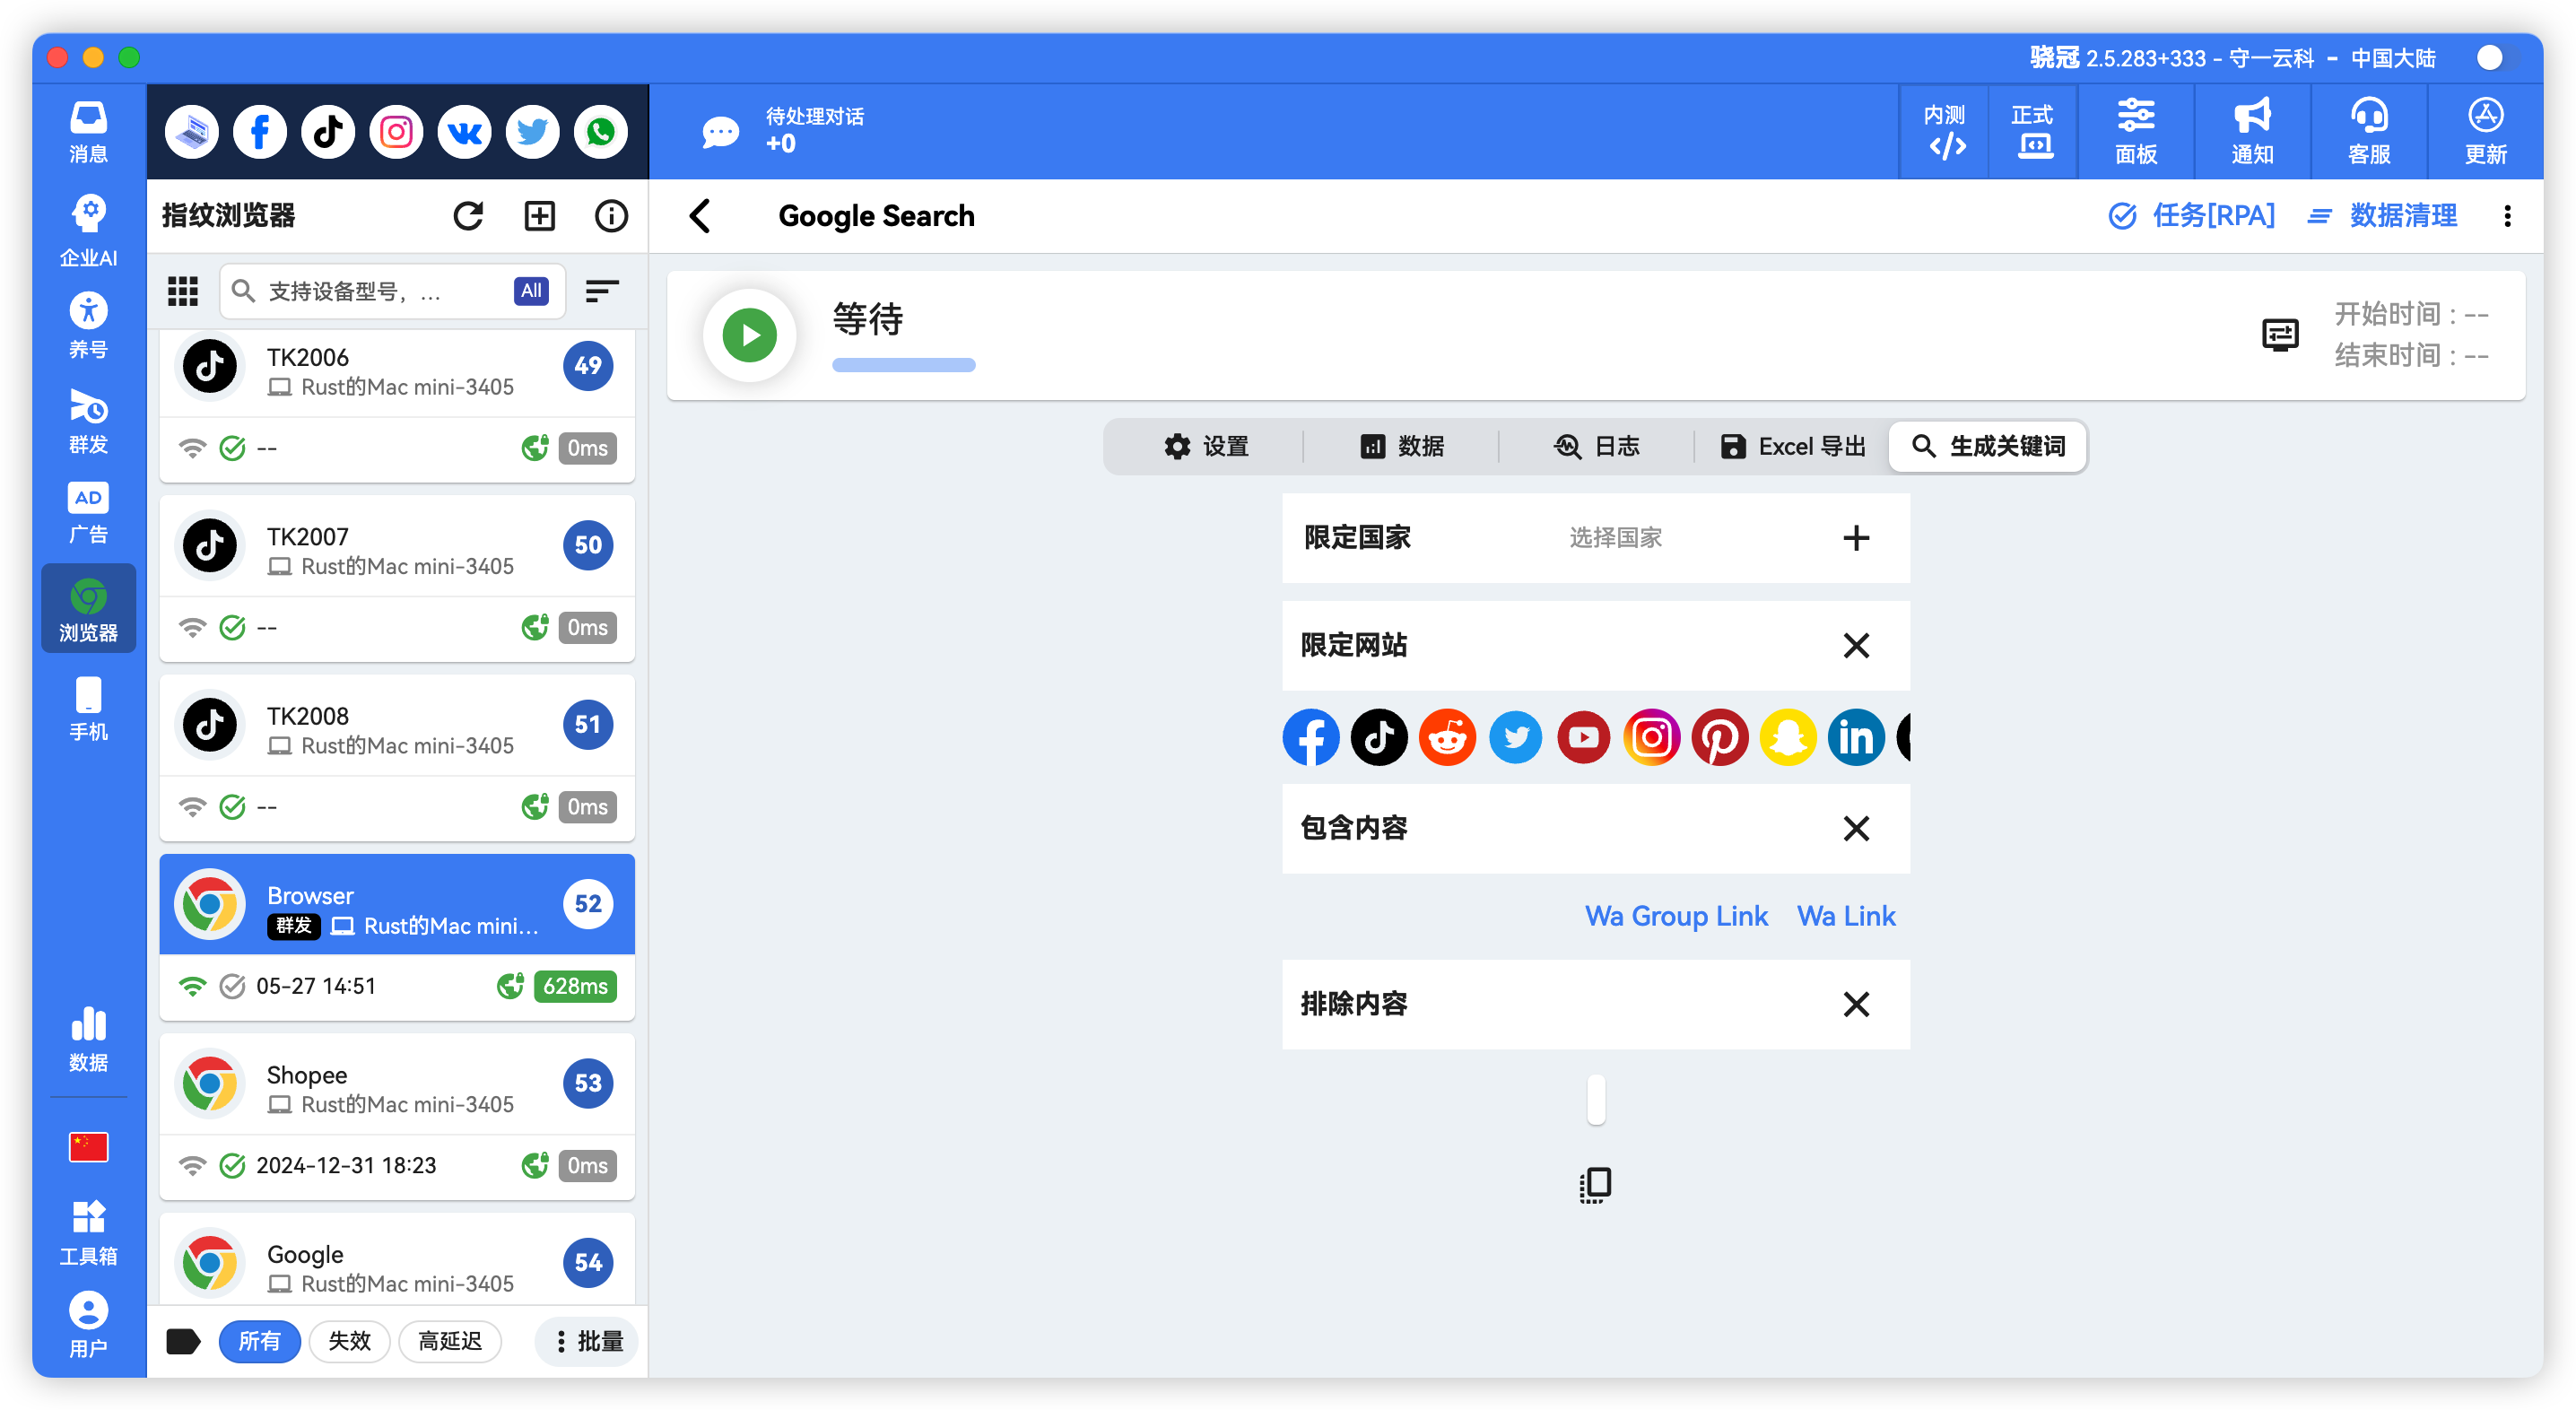Open the 企业AI sidebar section
2576x1410 pixels.
tap(88, 231)
